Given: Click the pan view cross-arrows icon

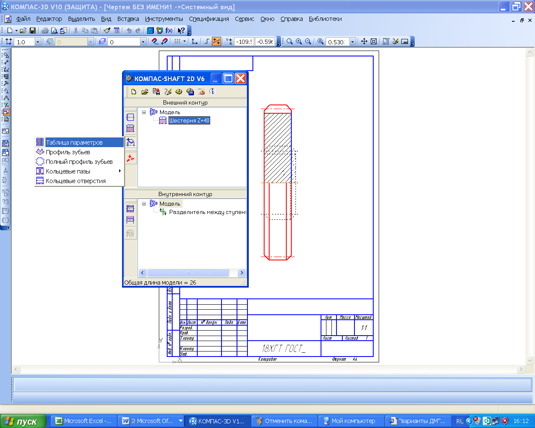Looking at the screenshot, I should pyautogui.click(x=364, y=41).
